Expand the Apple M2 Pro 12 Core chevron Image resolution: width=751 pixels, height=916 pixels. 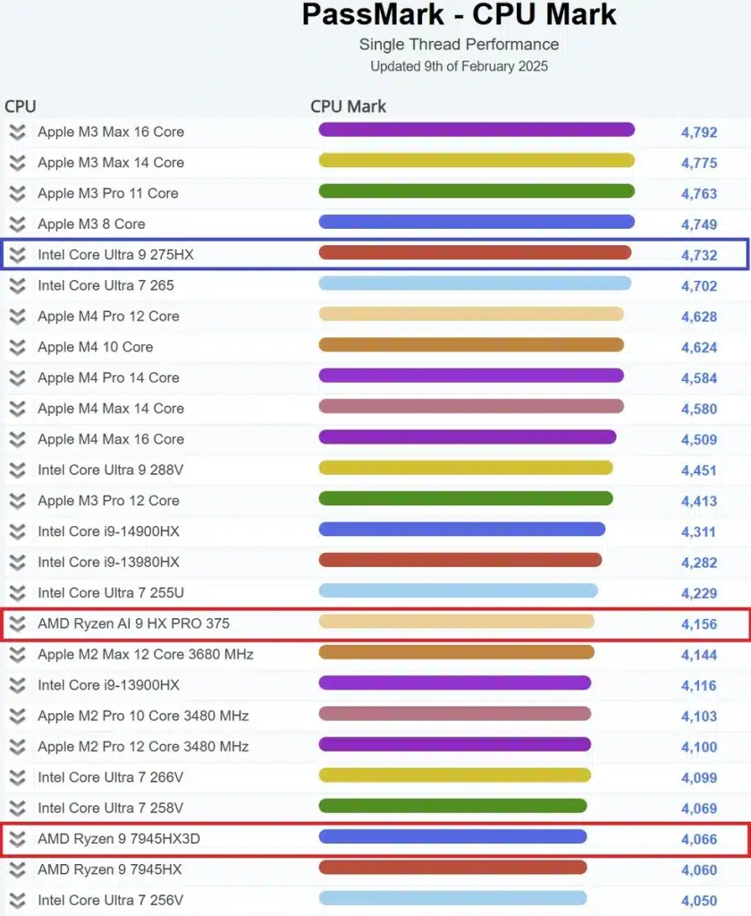[18, 747]
